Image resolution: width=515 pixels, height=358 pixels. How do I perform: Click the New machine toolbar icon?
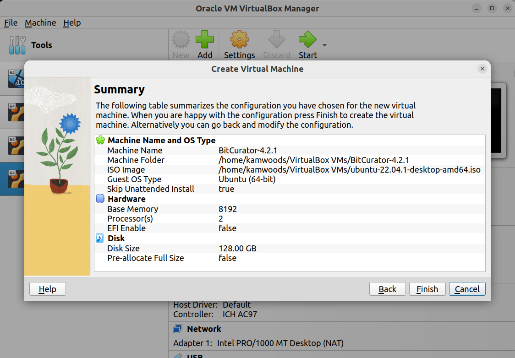pos(181,40)
